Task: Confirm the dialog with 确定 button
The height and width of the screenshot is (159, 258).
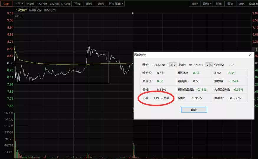Action: coord(194,110)
